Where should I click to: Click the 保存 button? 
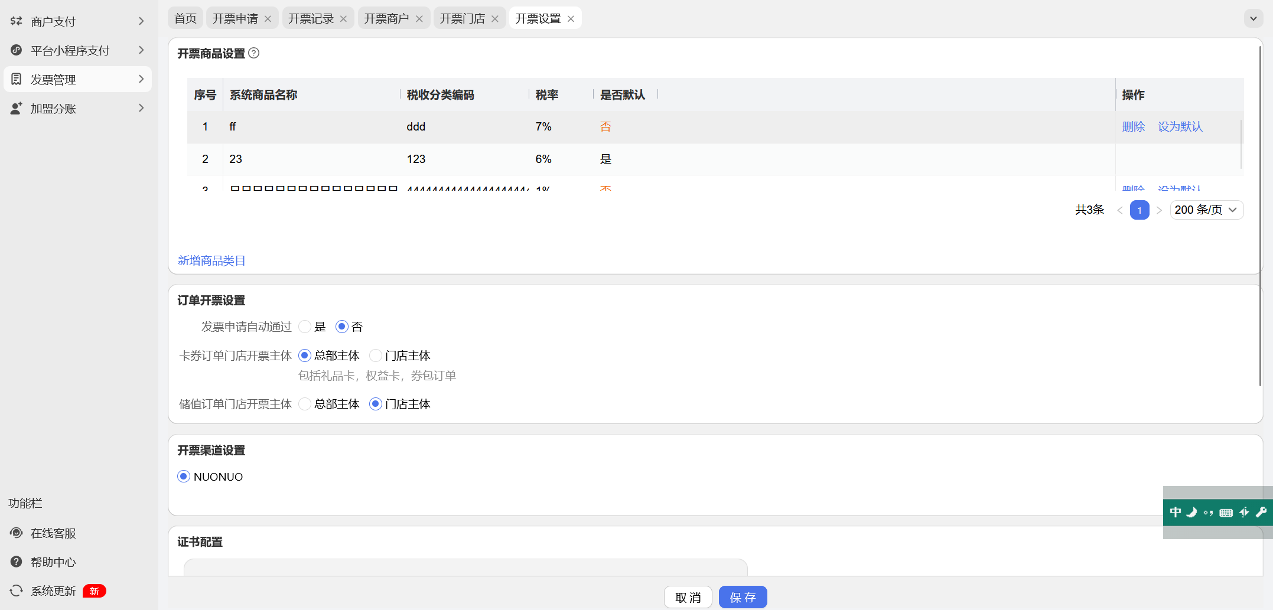click(x=743, y=597)
